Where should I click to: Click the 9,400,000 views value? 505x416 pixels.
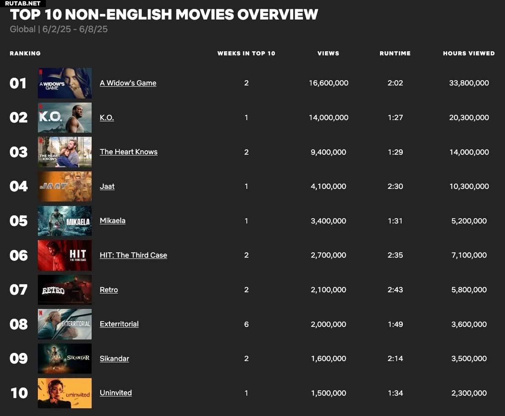[x=329, y=152]
